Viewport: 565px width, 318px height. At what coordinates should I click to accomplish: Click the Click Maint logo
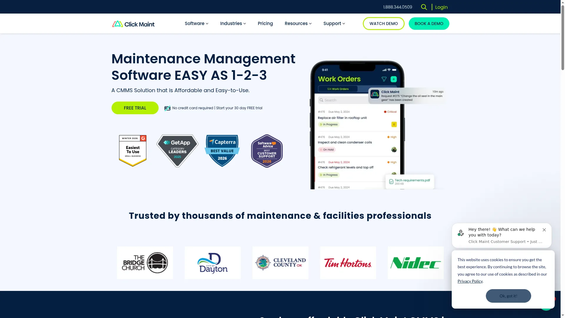[133, 24]
